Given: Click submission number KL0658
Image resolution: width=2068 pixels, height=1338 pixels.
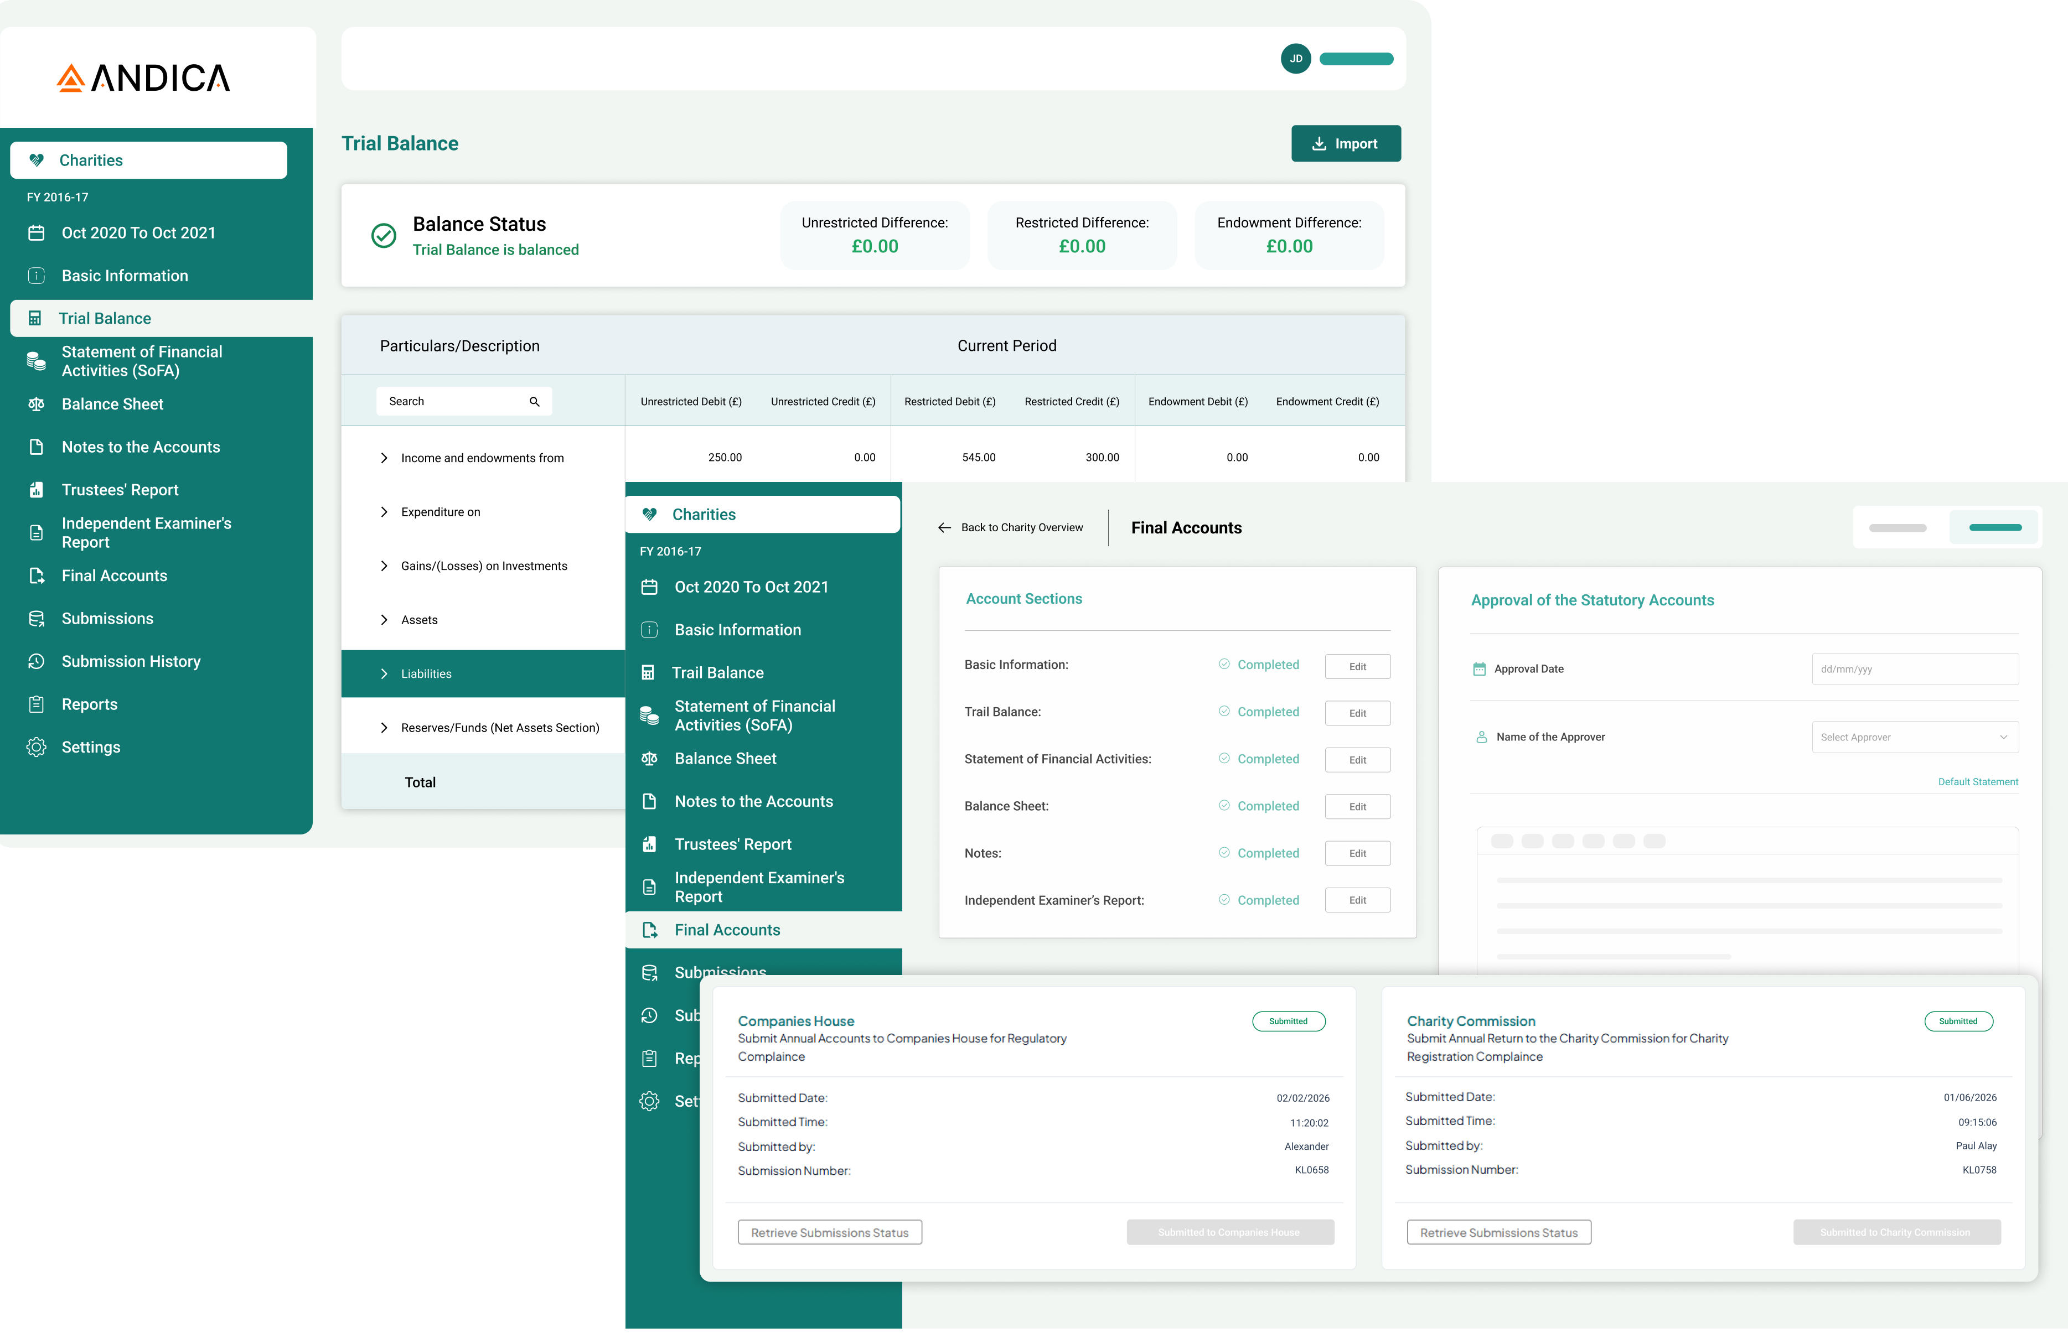Looking at the screenshot, I should (1312, 1171).
